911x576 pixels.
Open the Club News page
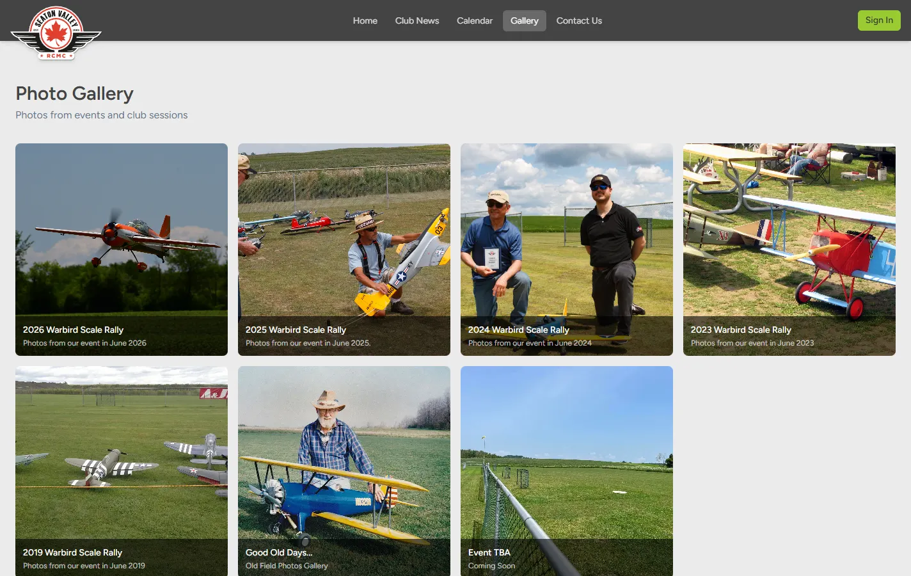(x=417, y=20)
